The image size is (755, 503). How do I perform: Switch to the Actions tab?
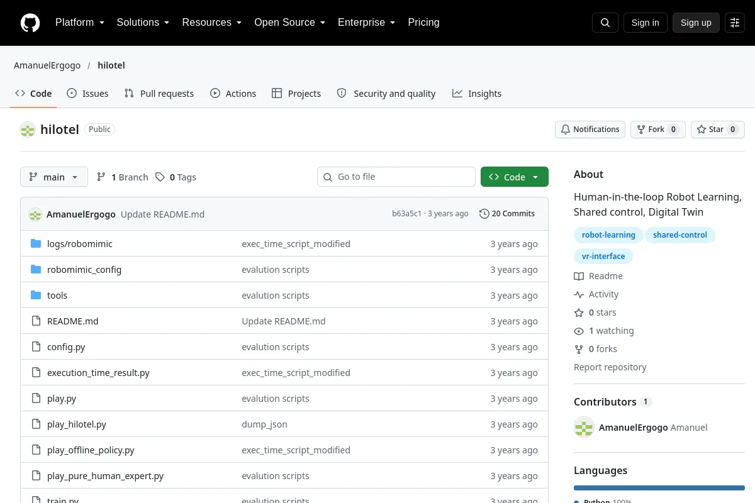click(x=233, y=94)
